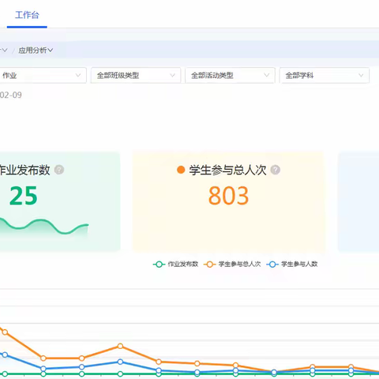Select the 学生参与总人次 card showing 803

(229, 201)
